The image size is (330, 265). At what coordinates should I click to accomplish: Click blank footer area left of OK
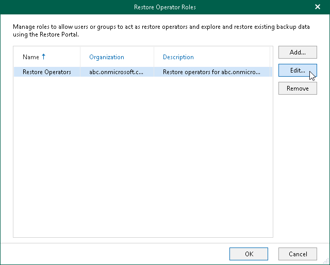(x=119, y=254)
